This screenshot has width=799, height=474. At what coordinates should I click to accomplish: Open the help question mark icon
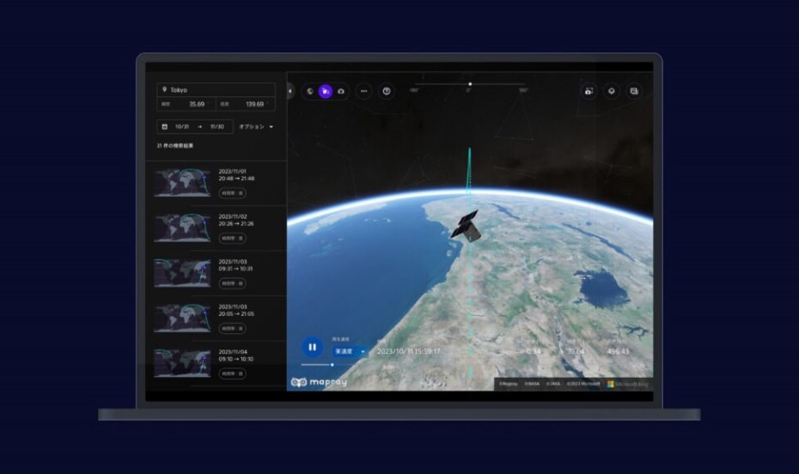point(387,91)
